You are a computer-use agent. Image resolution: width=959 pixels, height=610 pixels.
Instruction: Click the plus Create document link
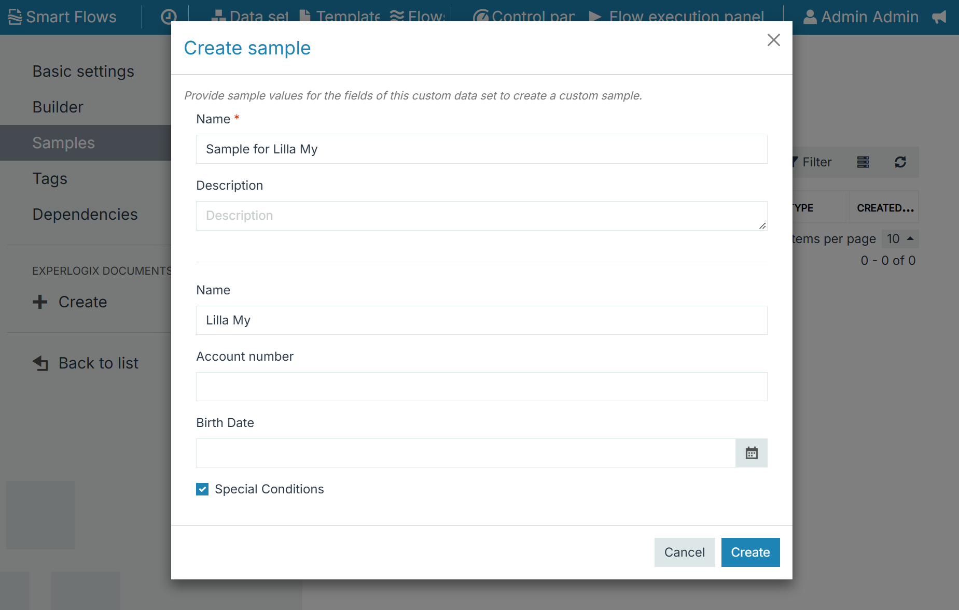[70, 302]
